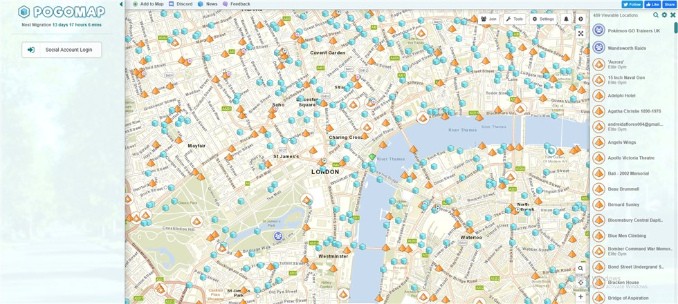Open the News menu item
The width and height of the screenshot is (678, 304).
208,4
